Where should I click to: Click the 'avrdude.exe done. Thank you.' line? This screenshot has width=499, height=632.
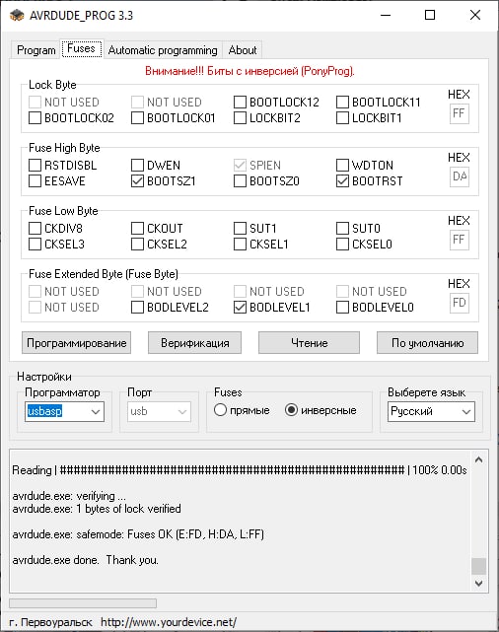[85, 560]
